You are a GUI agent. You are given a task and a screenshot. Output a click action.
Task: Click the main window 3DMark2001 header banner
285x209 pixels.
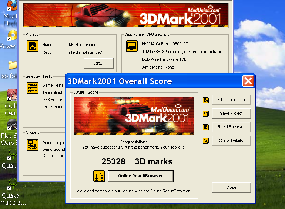click(125, 15)
